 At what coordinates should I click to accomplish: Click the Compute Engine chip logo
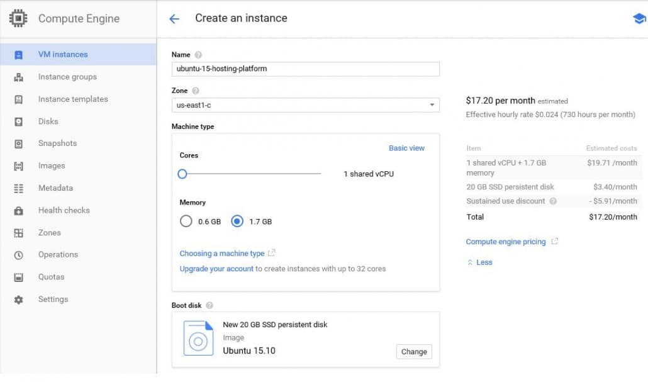pyautogui.click(x=18, y=18)
